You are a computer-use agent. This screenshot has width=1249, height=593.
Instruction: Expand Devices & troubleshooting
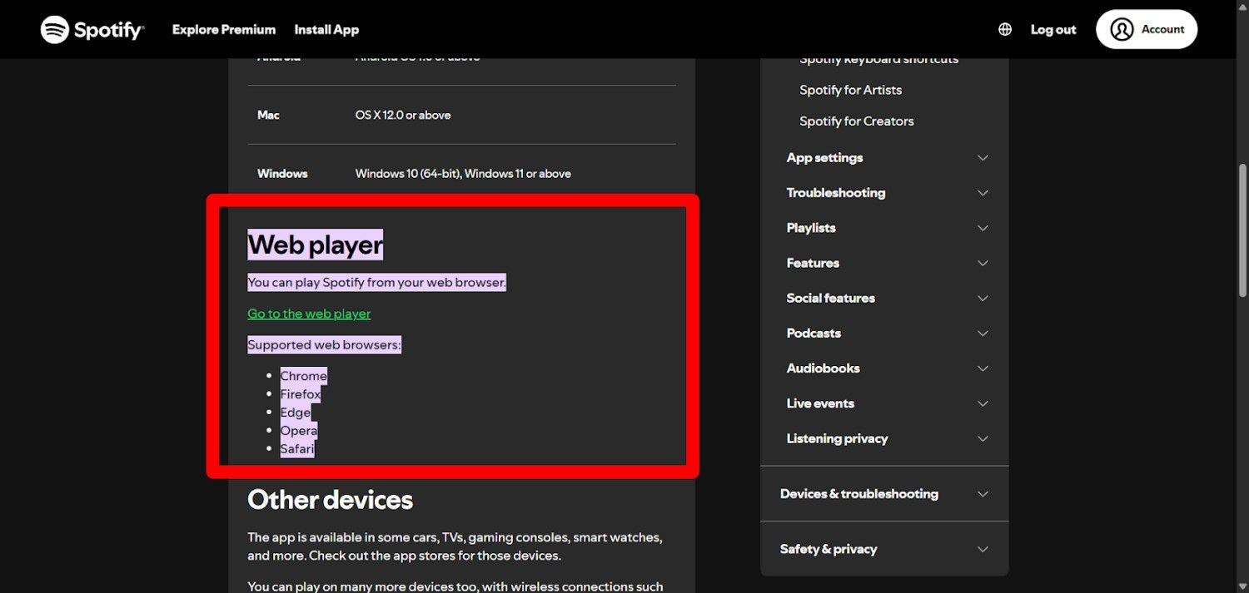(858, 493)
